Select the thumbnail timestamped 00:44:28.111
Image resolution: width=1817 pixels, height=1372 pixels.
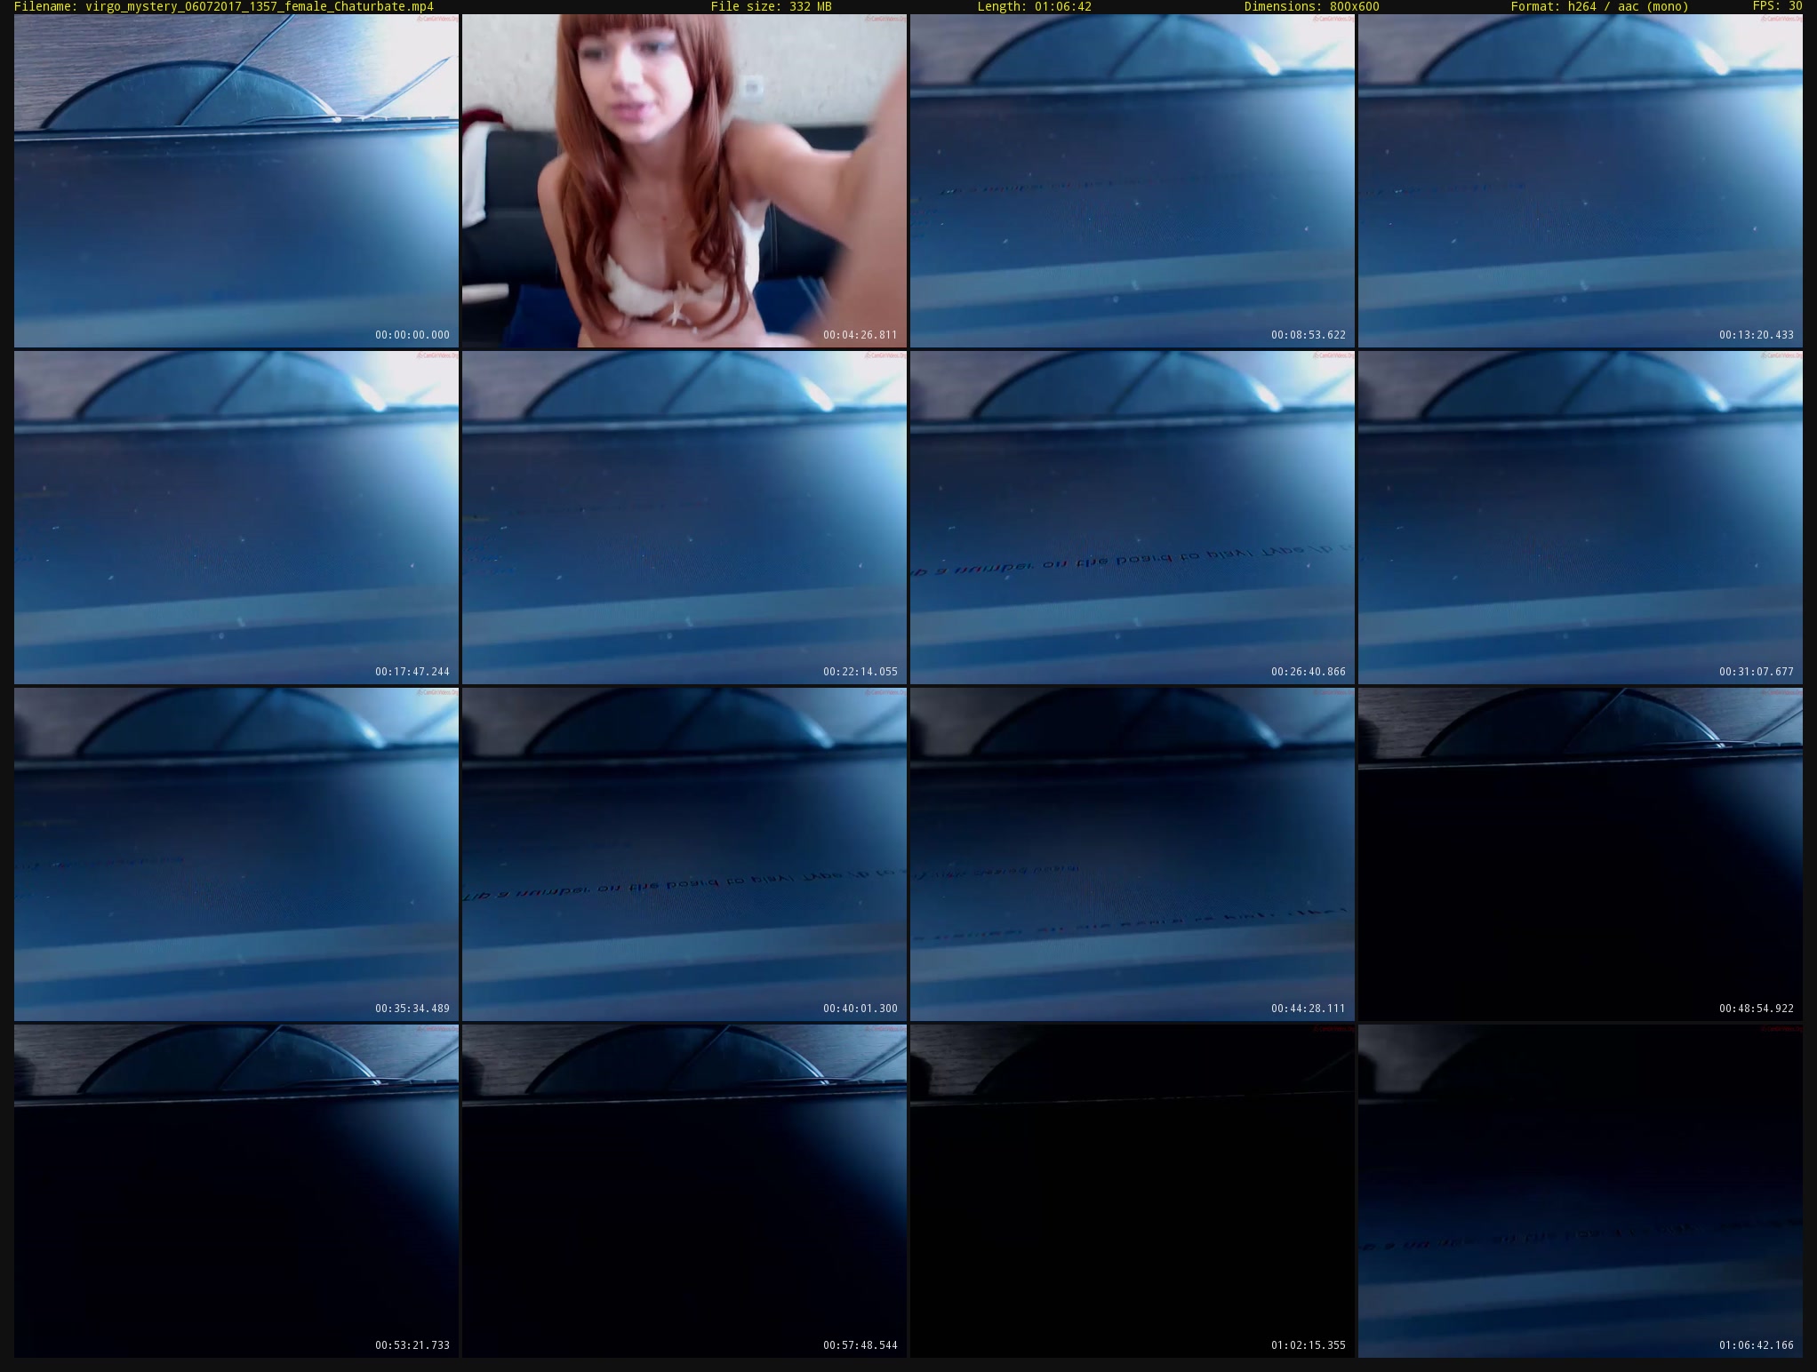(x=1133, y=854)
